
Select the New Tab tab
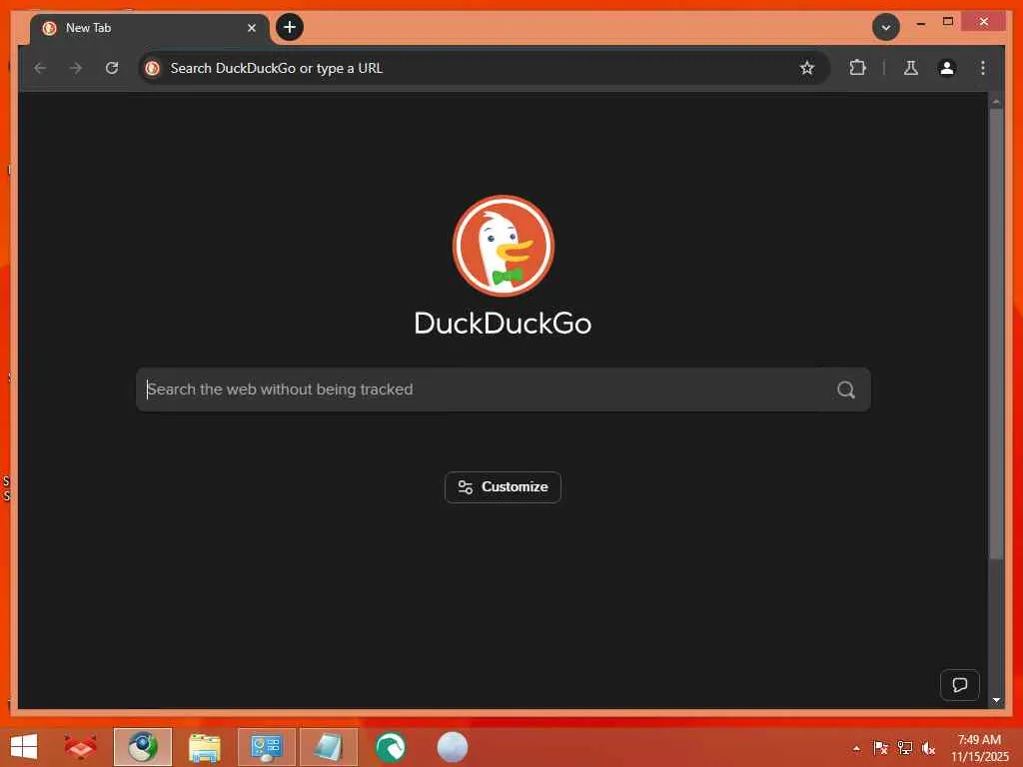[x=150, y=29]
